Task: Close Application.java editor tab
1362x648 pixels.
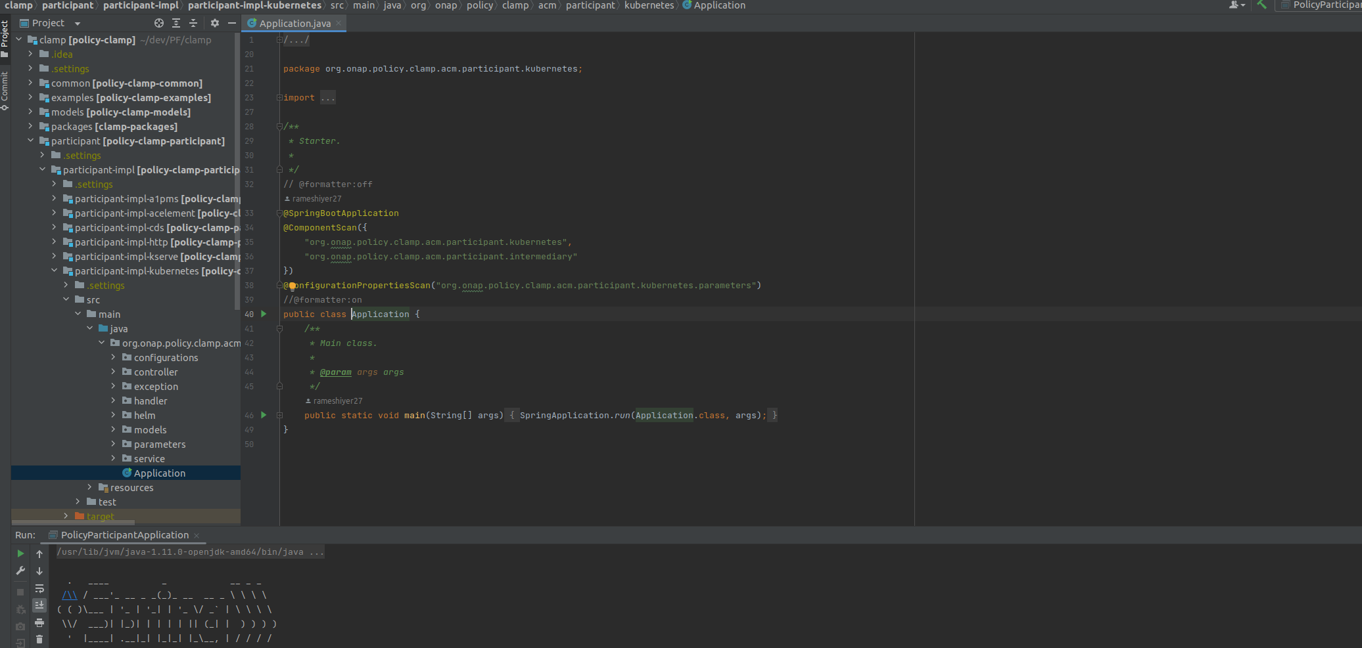Action: click(339, 23)
